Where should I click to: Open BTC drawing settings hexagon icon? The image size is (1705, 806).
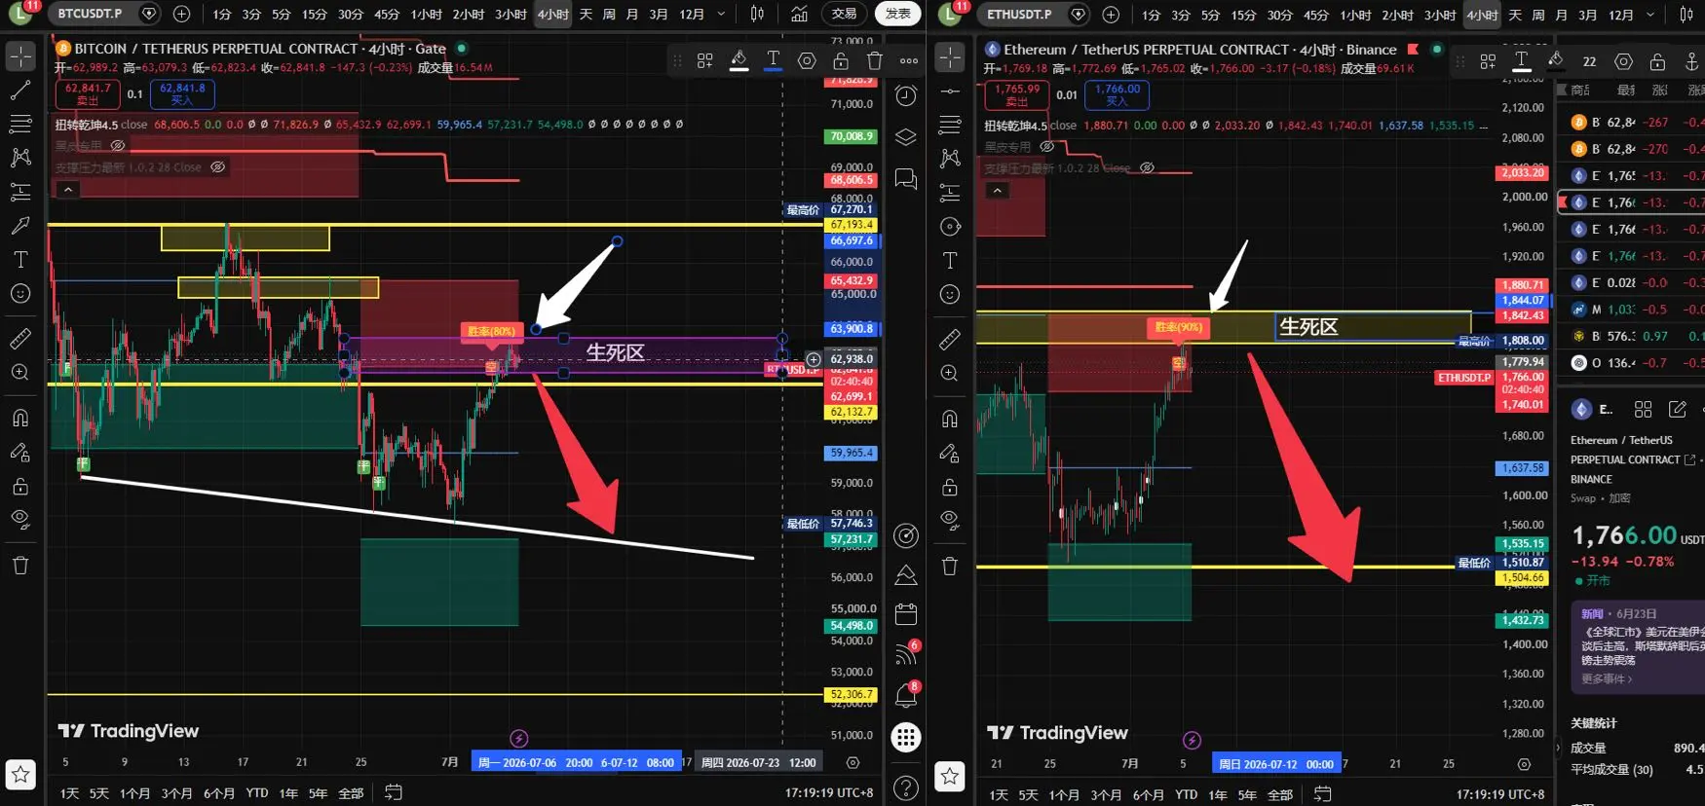coord(807,60)
